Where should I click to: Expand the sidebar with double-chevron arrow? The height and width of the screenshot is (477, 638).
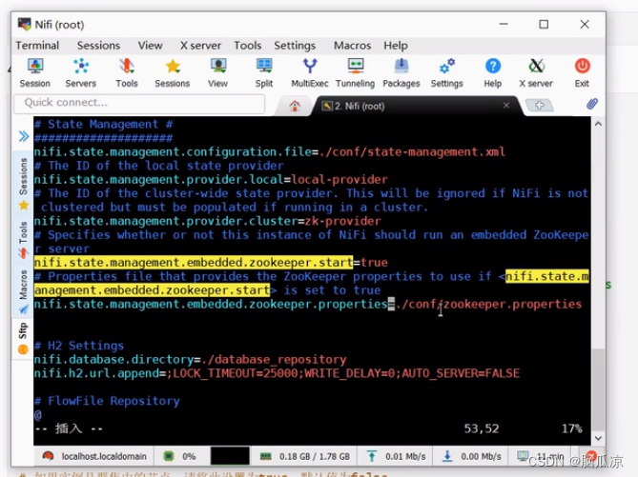click(24, 136)
